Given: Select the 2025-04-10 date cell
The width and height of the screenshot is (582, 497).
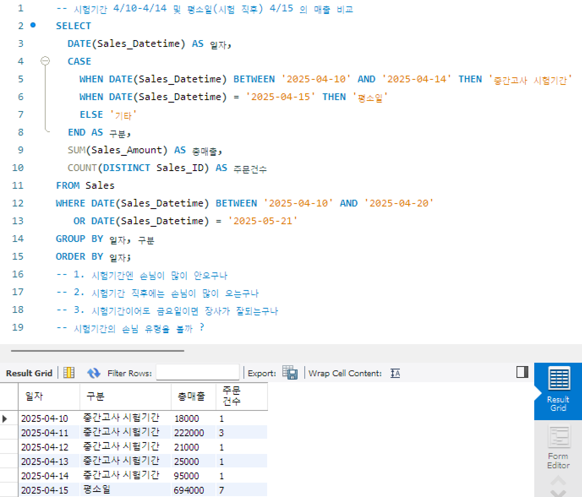Looking at the screenshot, I should pos(49,418).
